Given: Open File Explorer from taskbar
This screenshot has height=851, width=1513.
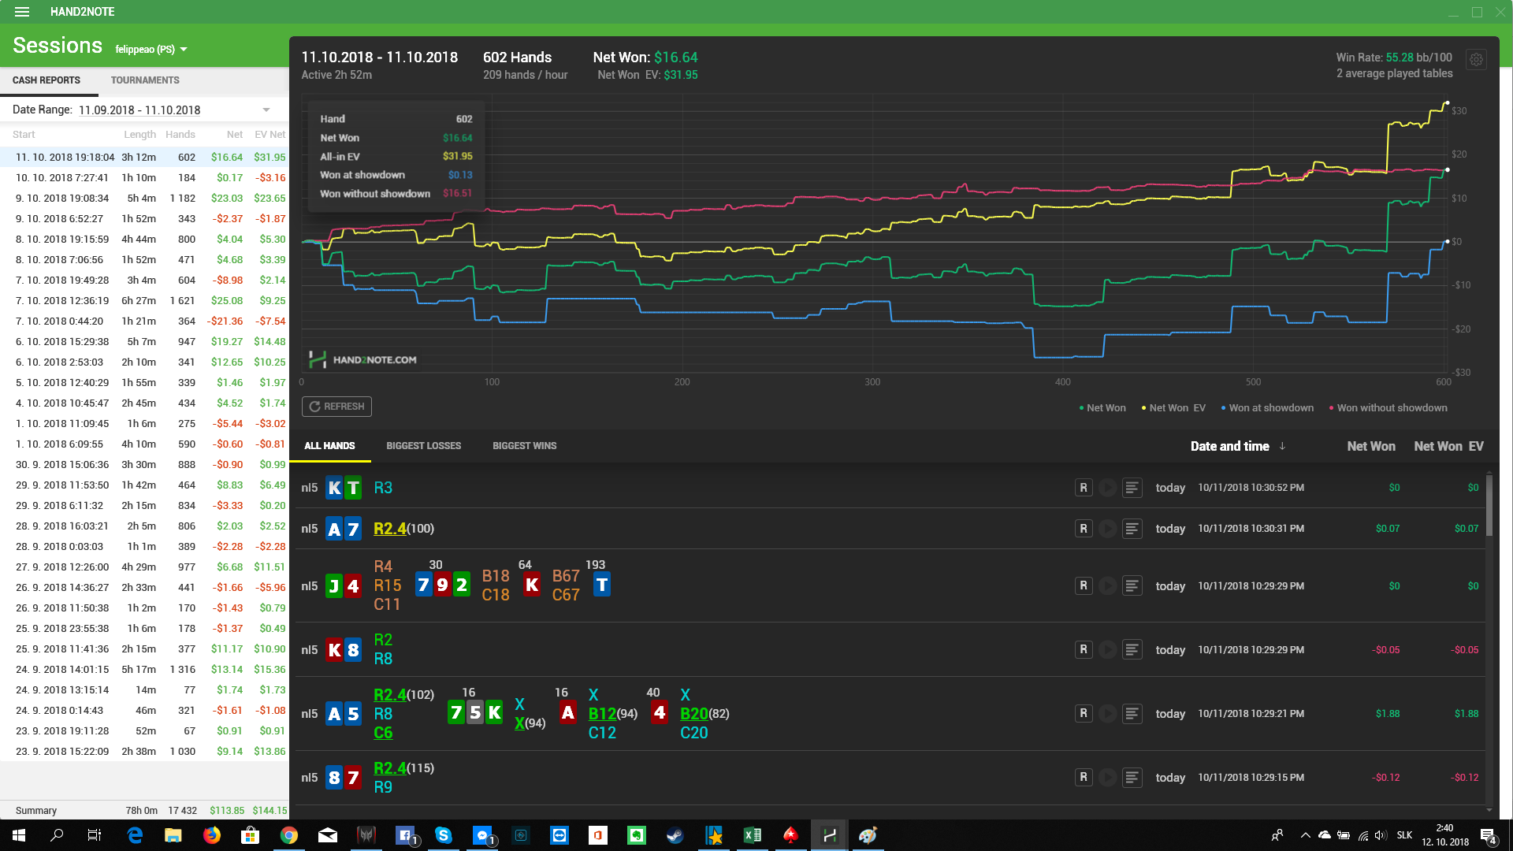Looking at the screenshot, I should pos(173,835).
